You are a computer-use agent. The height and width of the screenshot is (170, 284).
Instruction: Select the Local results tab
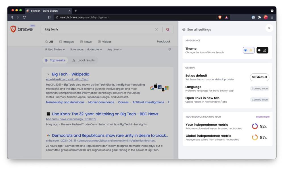click(x=83, y=60)
